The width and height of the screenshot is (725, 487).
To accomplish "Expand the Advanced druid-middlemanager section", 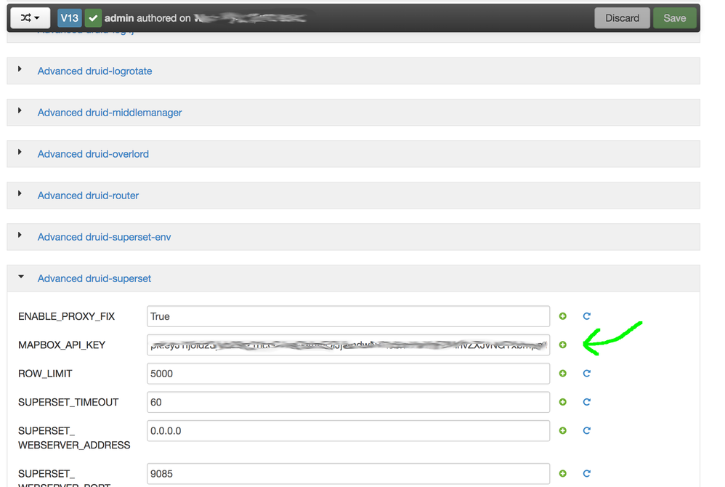I will pos(110,113).
